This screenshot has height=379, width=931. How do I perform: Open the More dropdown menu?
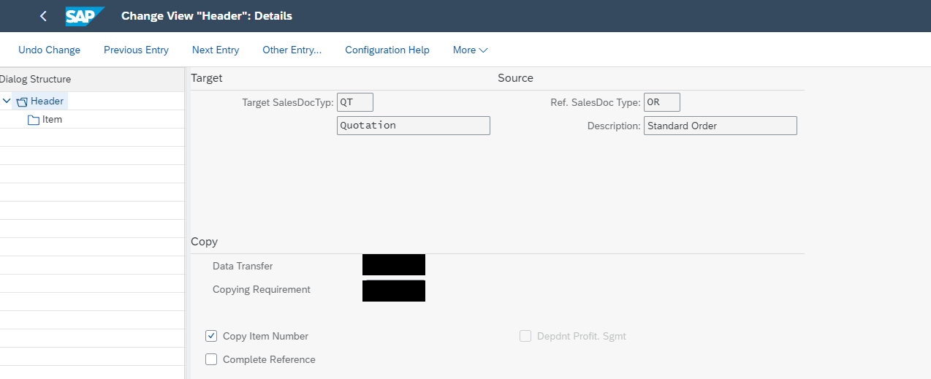(x=470, y=50)
